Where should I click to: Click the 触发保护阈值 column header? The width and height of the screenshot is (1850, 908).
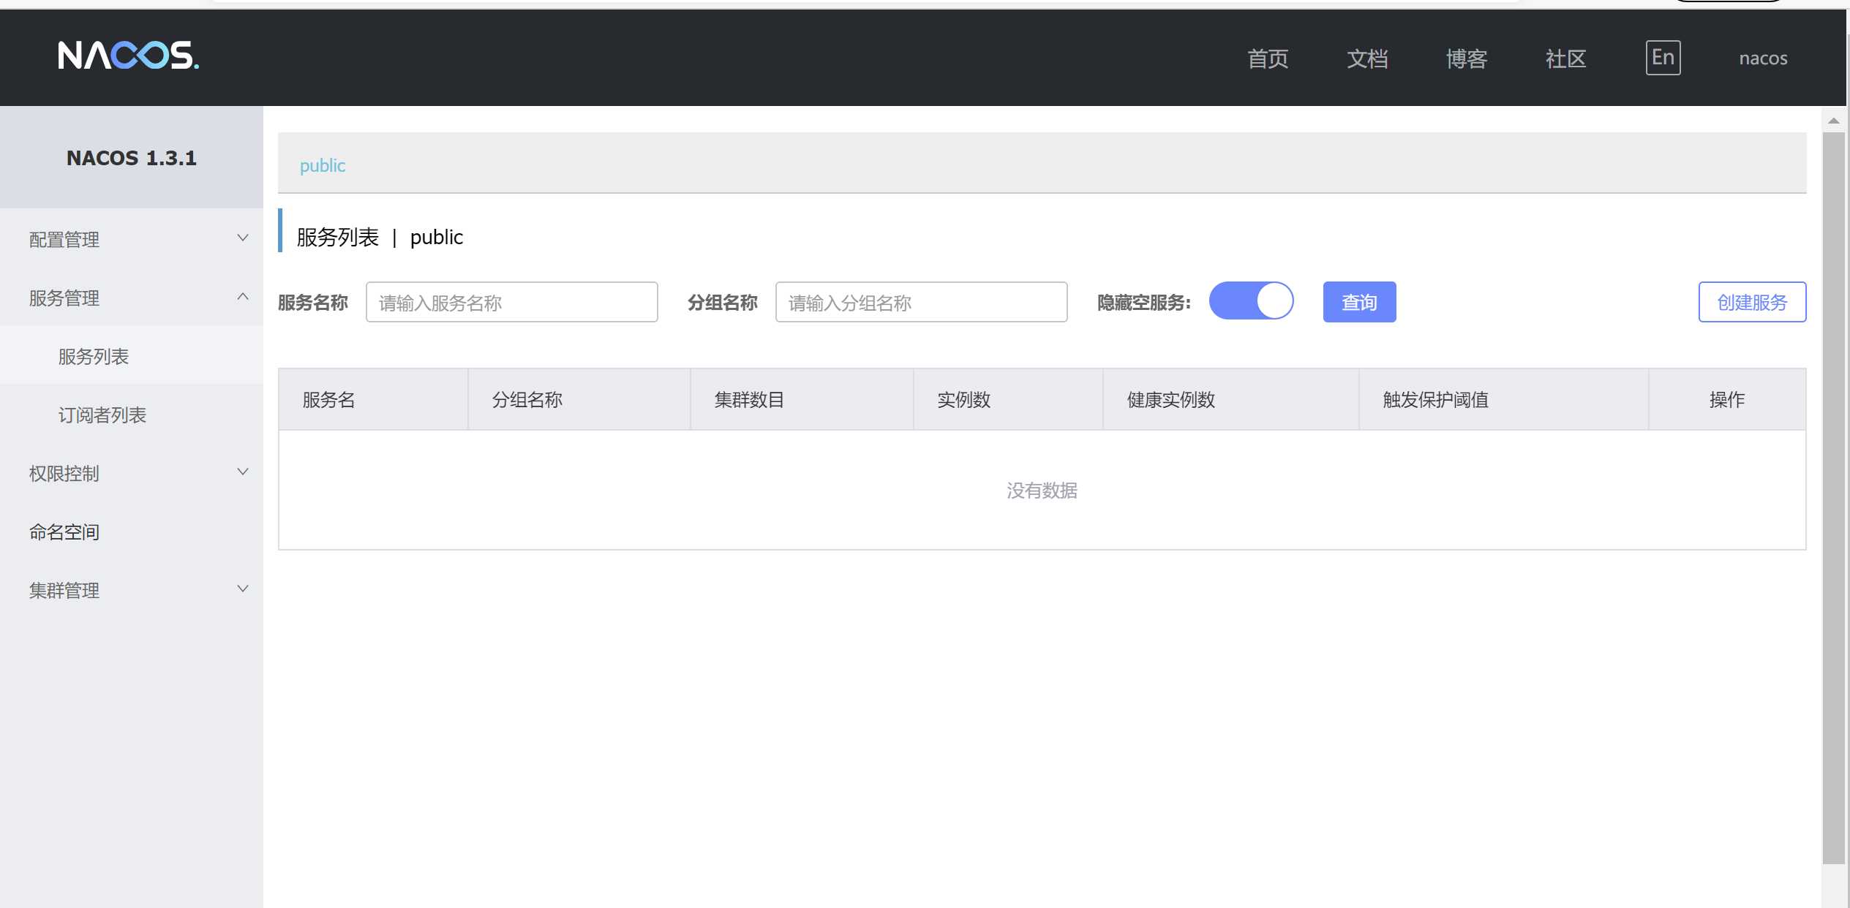pos(1504,399)
